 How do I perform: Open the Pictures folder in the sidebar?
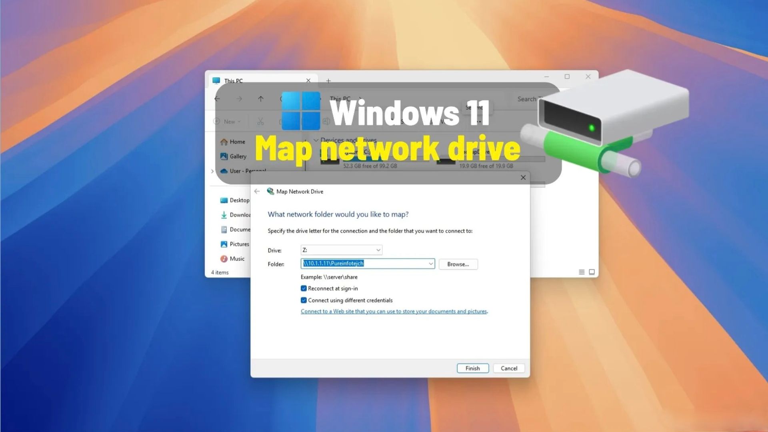click(239, 244)
